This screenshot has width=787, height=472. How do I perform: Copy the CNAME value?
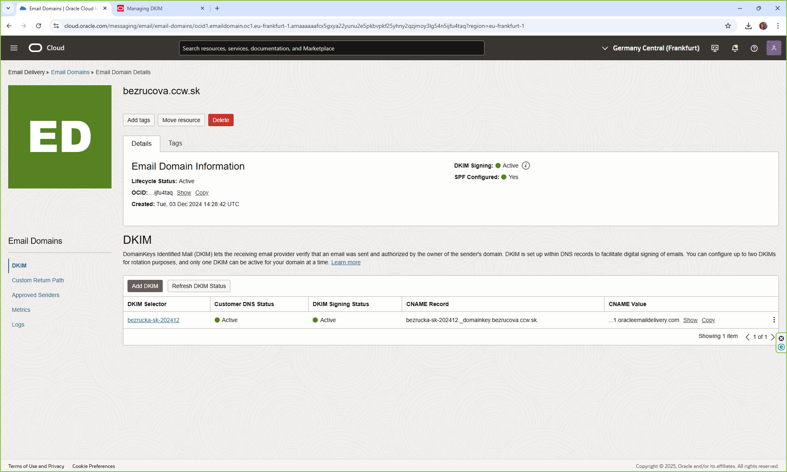click(x=708, y=320)
